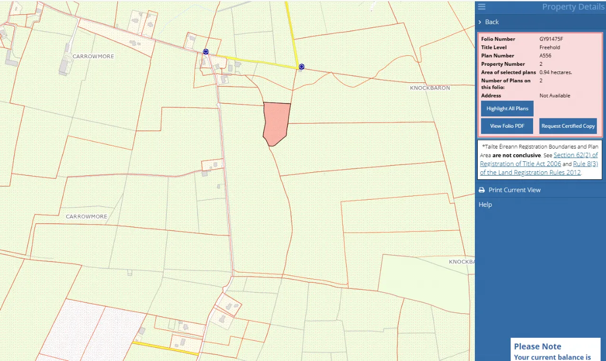Select the blue marker at the Carrowmore junction
Image resolution: width=606 pixels, height=361 pixels.
[206, 52]
